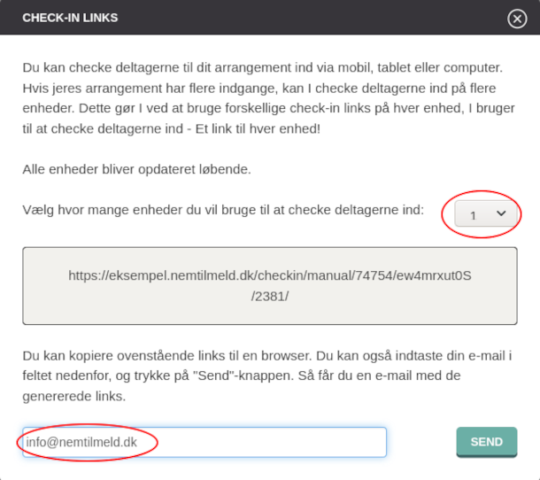
Task: Close the Check-in Links dialog
Action: pyautogui.click(x=517, y=19)
